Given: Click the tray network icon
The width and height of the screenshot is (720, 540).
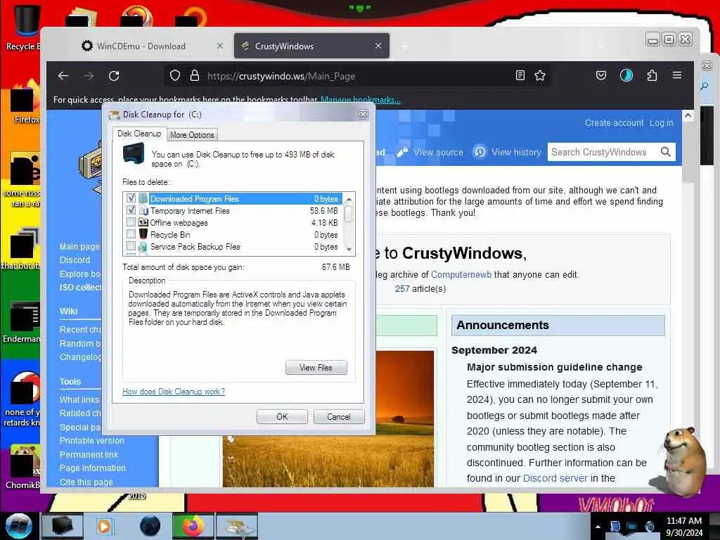Looking at the screenshot, I should coord(633,527).
